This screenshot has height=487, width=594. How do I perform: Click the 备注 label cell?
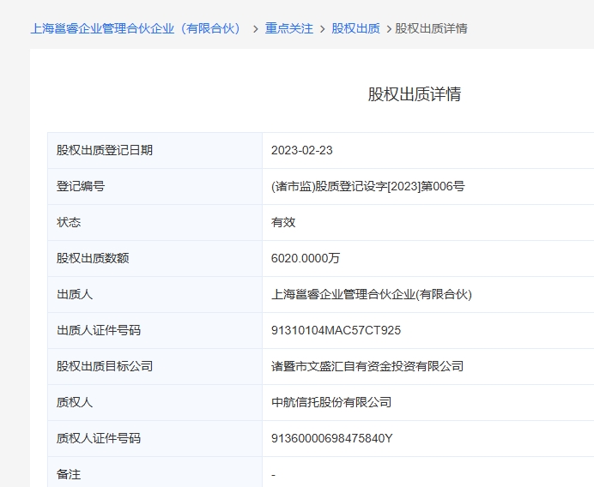click(155, 472)
